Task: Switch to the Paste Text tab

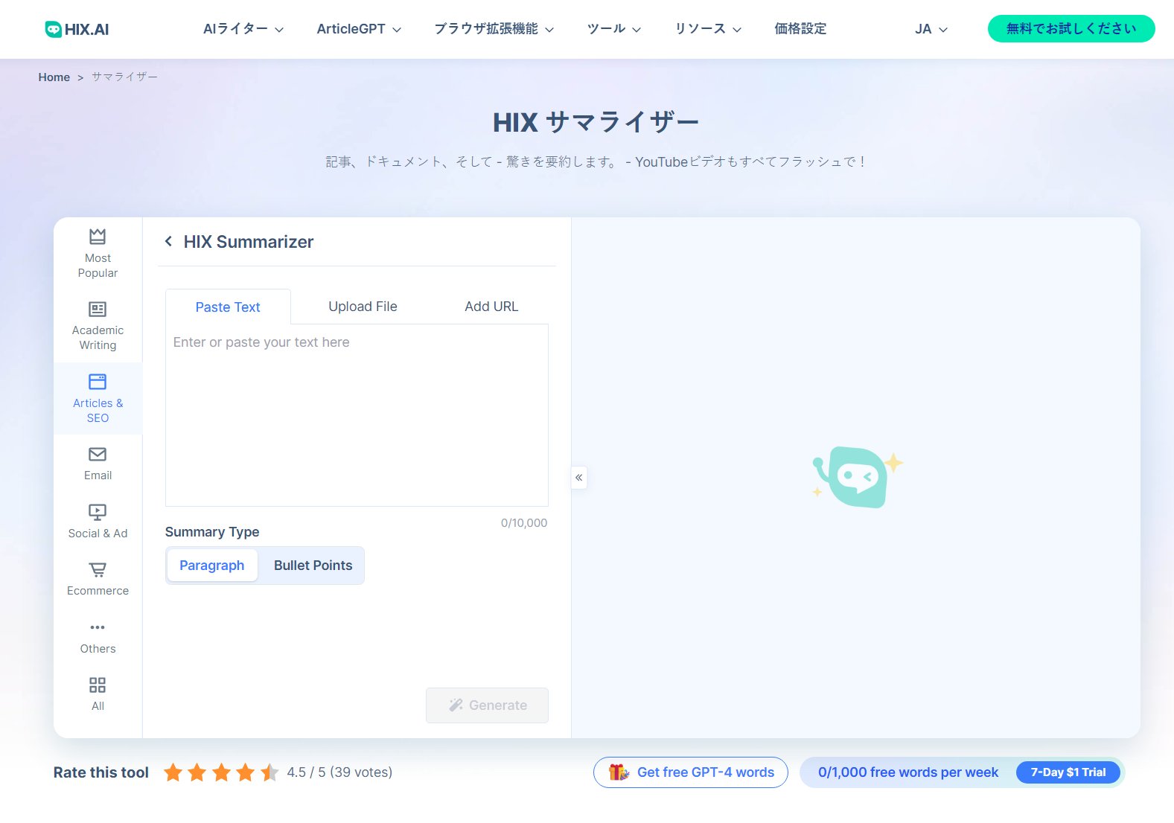Action: (x=228, y=307)
